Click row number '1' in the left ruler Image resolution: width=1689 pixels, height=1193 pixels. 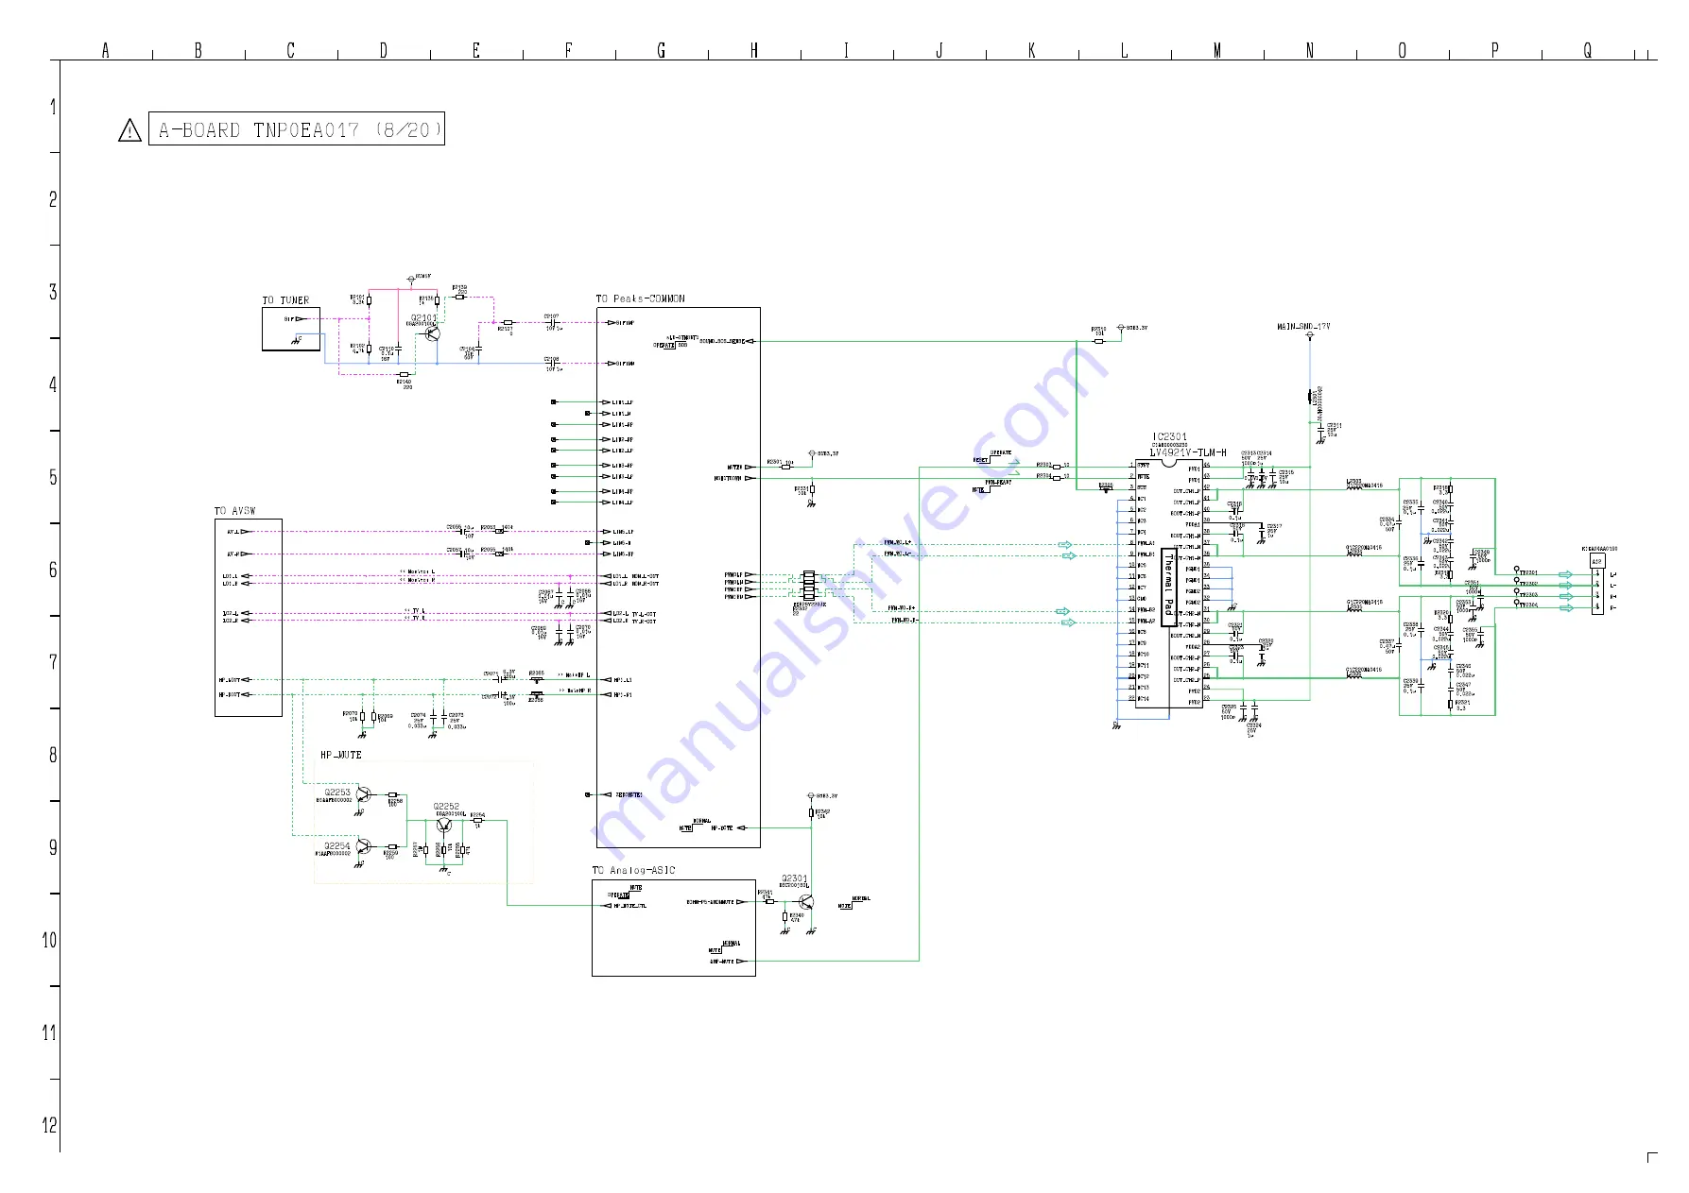[53, 107]
